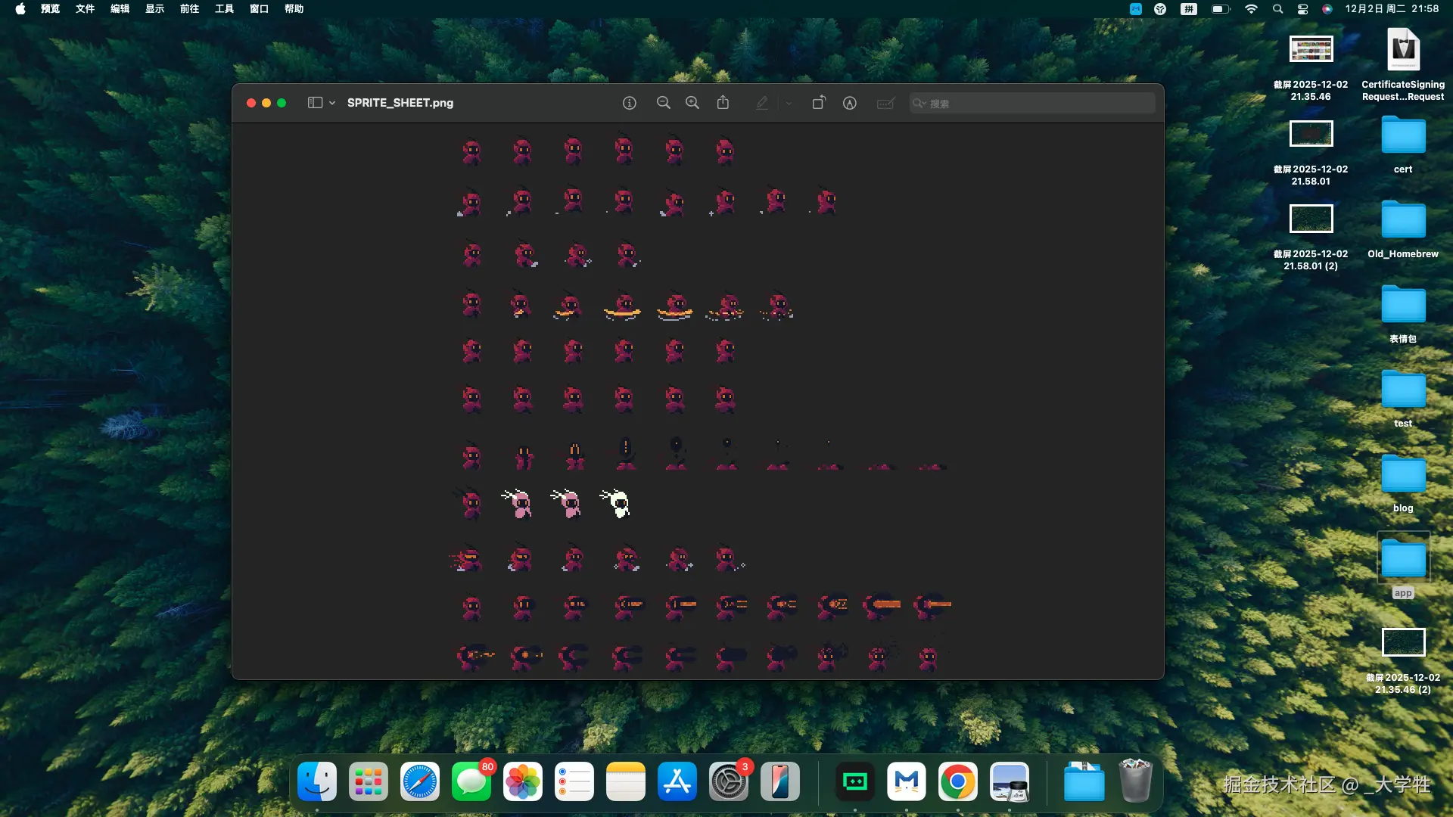
Task: Open the 显示 menu
Action: (154, 9)
